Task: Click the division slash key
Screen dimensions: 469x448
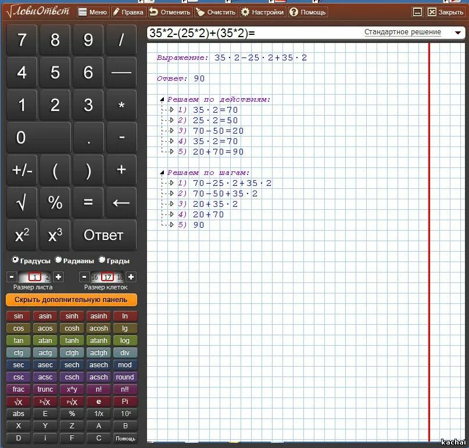Action: tap(121, 40)
